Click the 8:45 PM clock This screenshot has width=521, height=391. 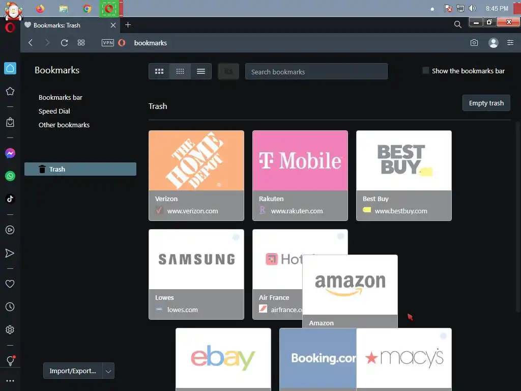(x=497, y=8)
